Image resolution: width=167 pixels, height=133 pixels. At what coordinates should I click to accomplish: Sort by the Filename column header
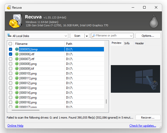[x=39, y=44]
